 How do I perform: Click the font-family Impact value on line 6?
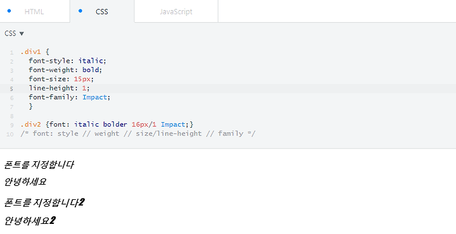tap(94, 97)
